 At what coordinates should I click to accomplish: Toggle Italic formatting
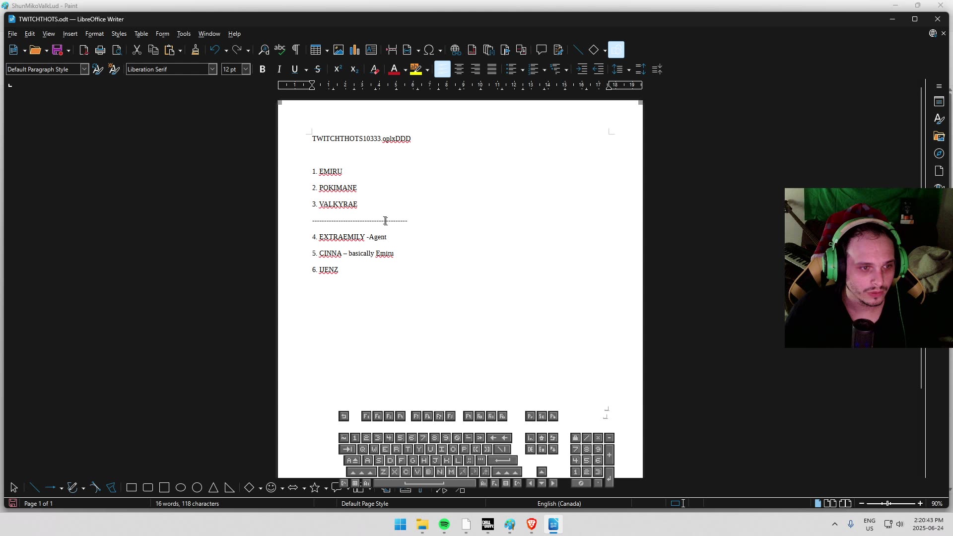[279, 69]
